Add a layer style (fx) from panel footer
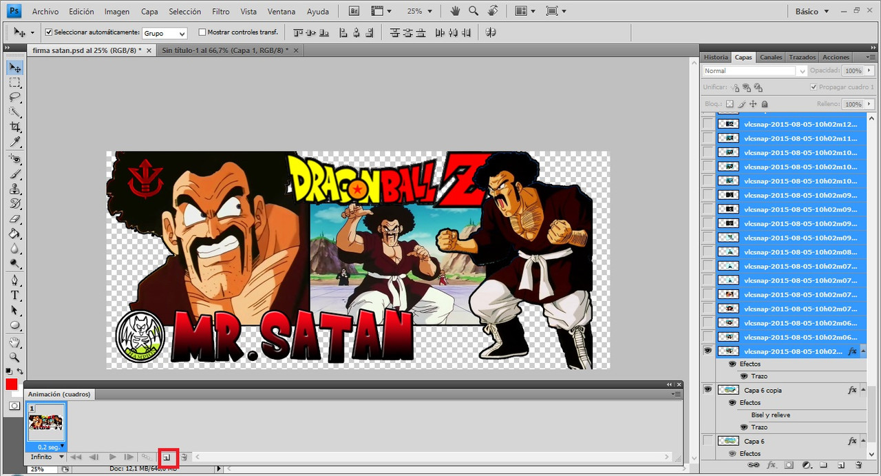The height and width of the screenshot is (476, 881). (772, 466)
